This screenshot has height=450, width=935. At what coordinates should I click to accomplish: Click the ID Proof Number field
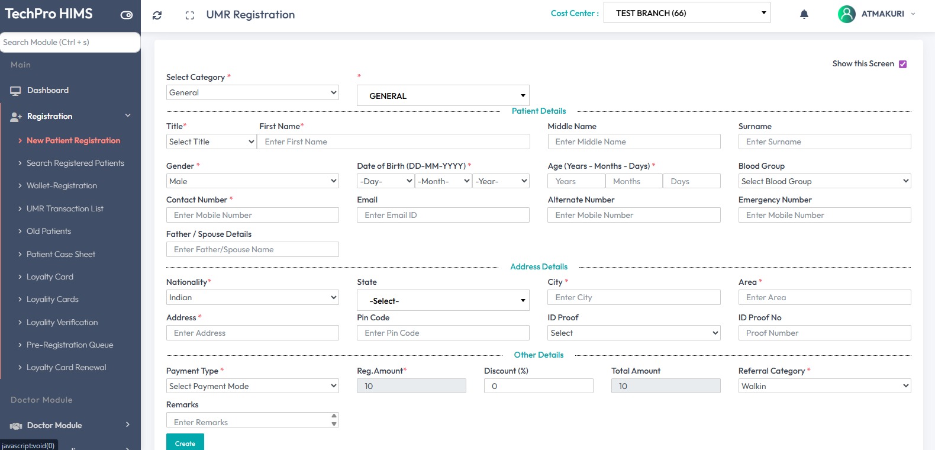(824, 333)
